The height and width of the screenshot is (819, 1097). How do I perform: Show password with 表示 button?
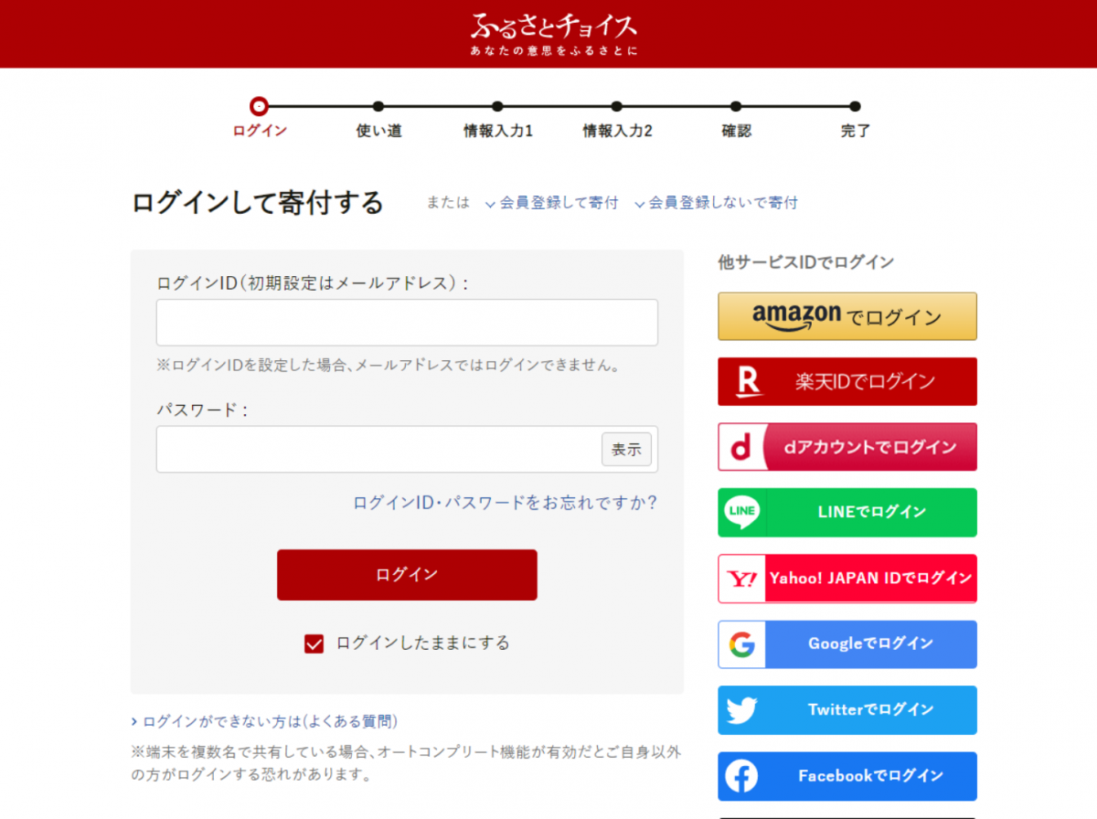[x=626, y=450]
